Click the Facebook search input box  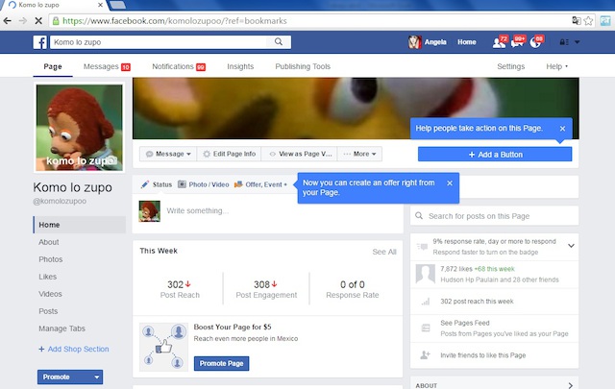coord(160,42)
